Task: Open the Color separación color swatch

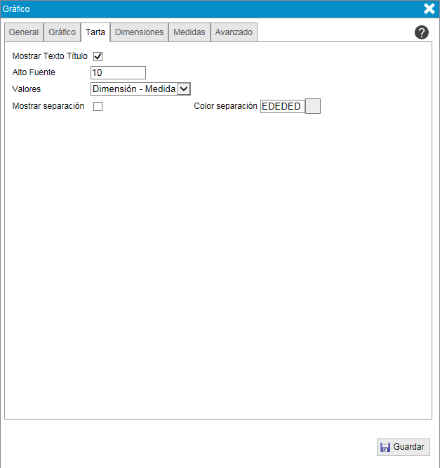Action: [314, 106]
